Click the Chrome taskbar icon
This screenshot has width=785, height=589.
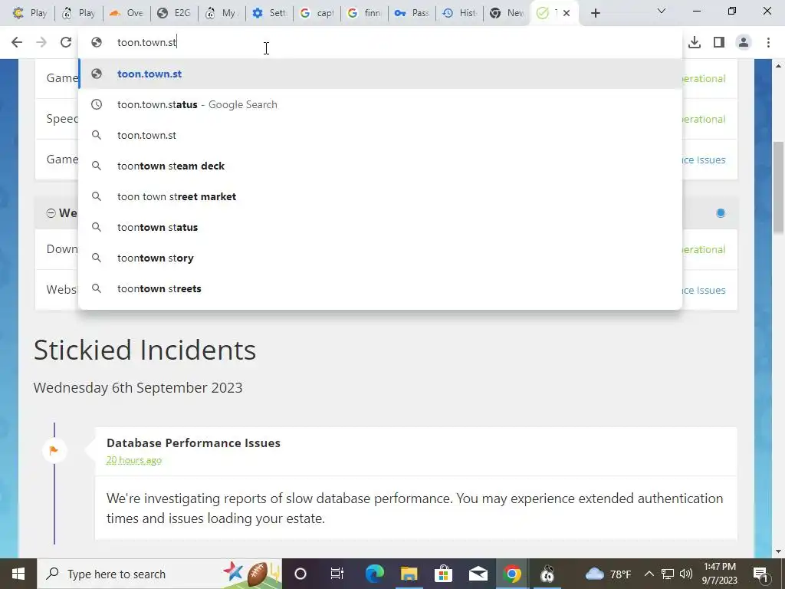(x=512, y=574)
